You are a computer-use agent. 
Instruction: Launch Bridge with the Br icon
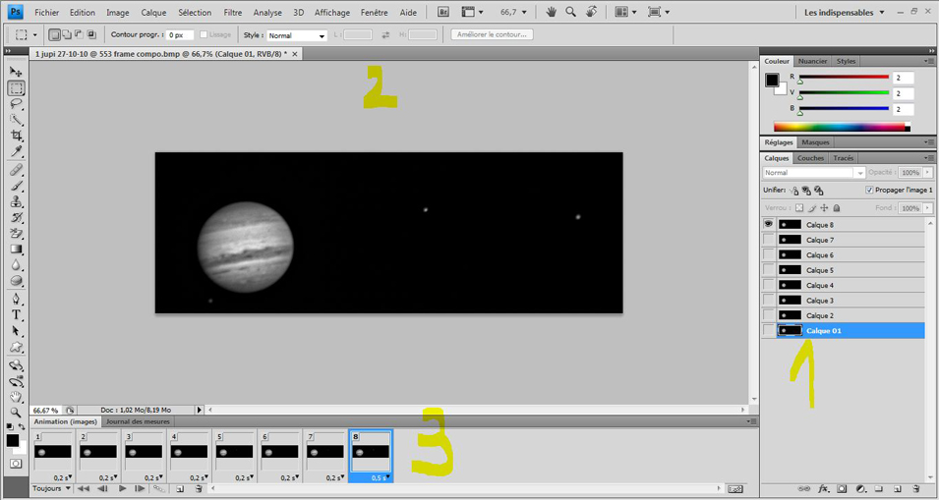click(443, 12)
